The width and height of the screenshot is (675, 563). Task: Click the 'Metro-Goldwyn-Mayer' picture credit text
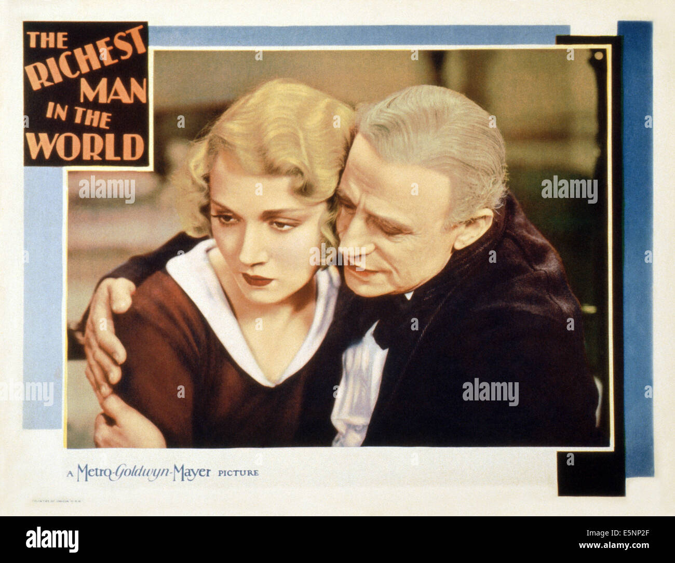(163, 473)
